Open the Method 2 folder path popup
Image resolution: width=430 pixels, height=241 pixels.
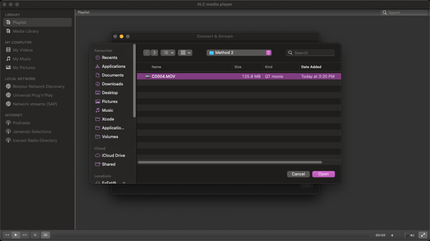click(239, 52)
